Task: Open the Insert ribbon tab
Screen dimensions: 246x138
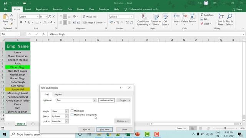Action: [x=28, y=9]
